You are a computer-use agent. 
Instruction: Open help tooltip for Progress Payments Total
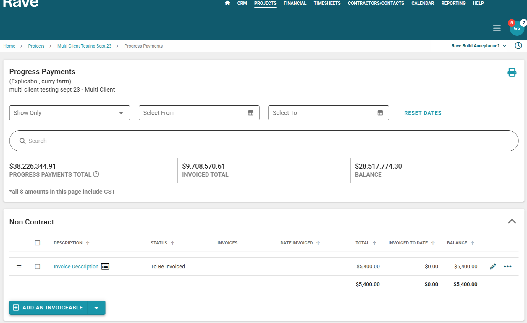tap(96, 174)
